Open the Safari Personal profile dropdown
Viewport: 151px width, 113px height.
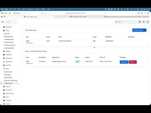(x=17, y=13)
